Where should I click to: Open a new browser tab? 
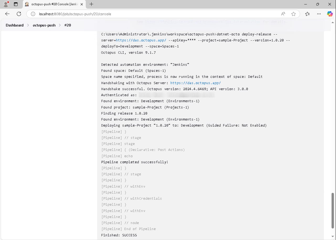tap(91, 4)
